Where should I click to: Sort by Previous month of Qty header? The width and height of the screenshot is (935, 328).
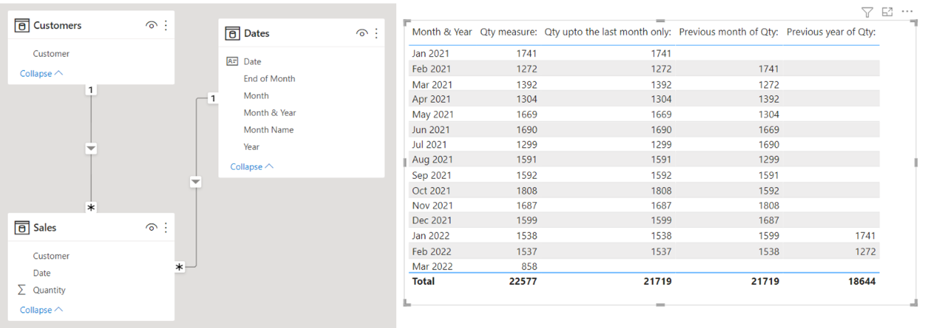[728, 32]
